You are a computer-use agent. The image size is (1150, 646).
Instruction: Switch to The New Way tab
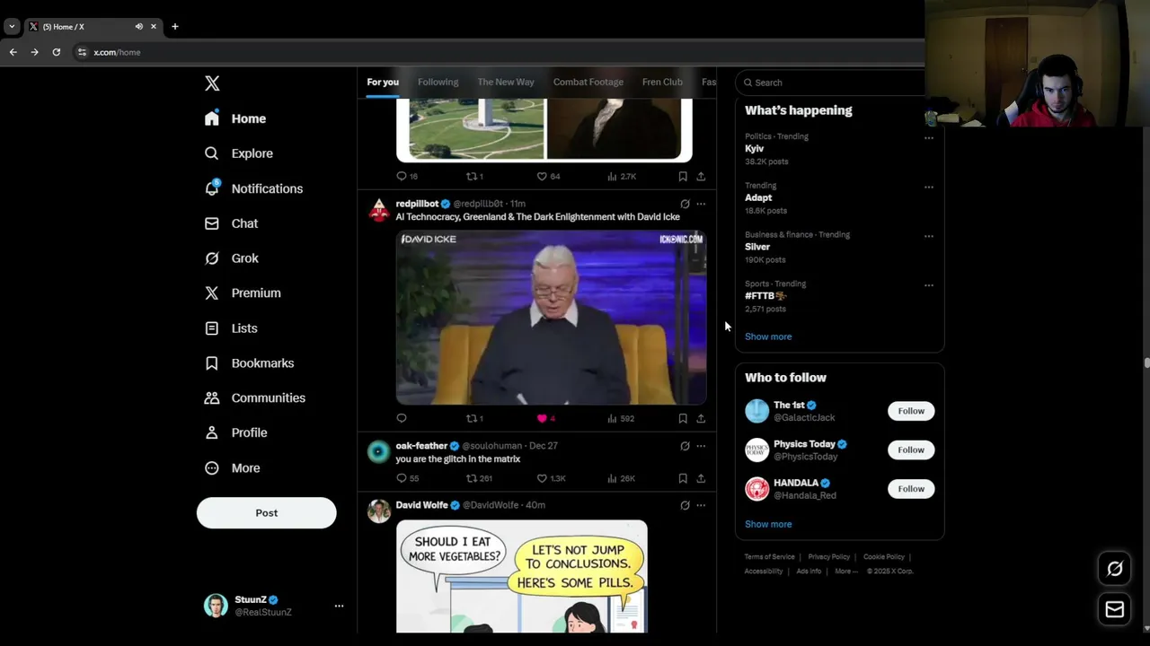tap(506, 83)
